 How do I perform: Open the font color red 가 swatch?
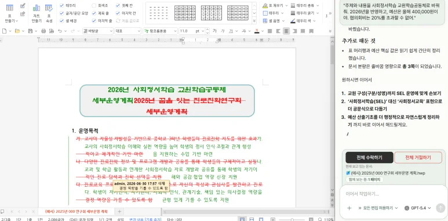tap(257, 31)
